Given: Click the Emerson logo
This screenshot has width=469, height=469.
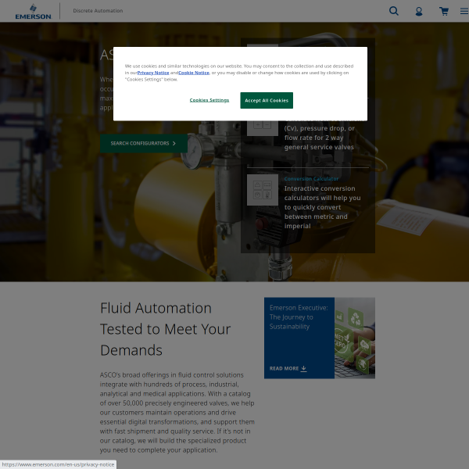Looking at the screenshot, I should click(33, 12).
